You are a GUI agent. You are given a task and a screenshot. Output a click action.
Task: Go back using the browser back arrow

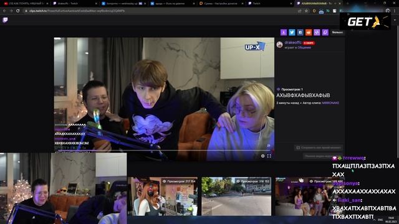pos(4,11)
